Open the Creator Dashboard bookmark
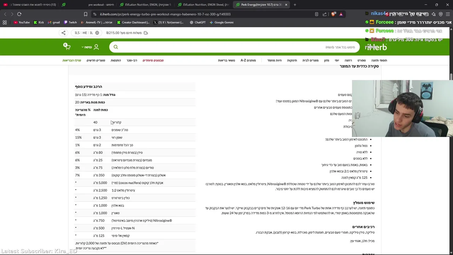Image resolution: width=453 pixels, height=255 pixels. point(133,22)
